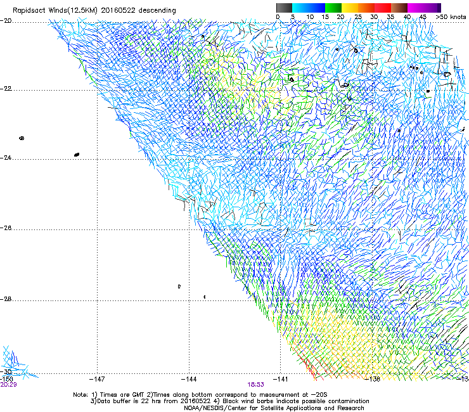
Task: Click the '-26' latitude axis label
Action: pos(6,228)
